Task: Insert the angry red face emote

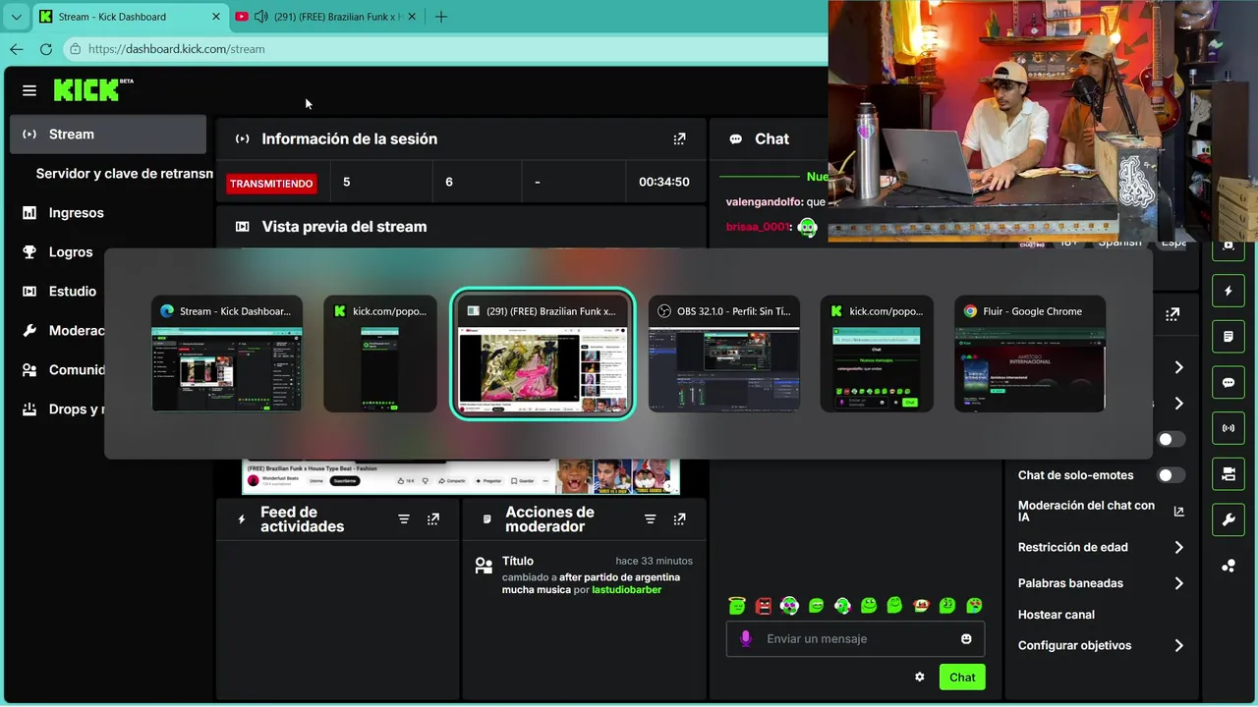Action: 764,606
